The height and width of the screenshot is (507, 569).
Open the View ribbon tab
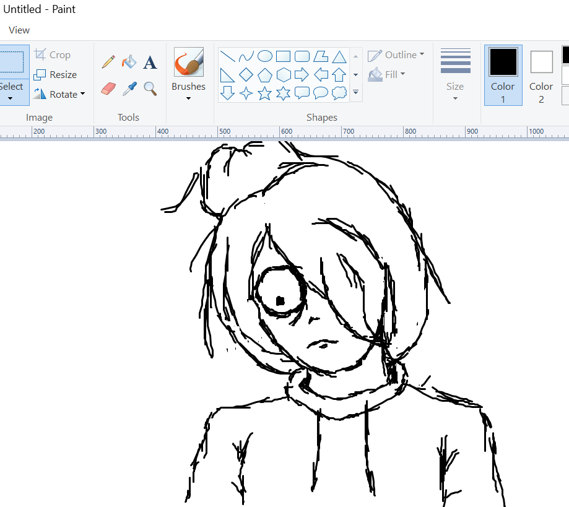coord(19,30)
